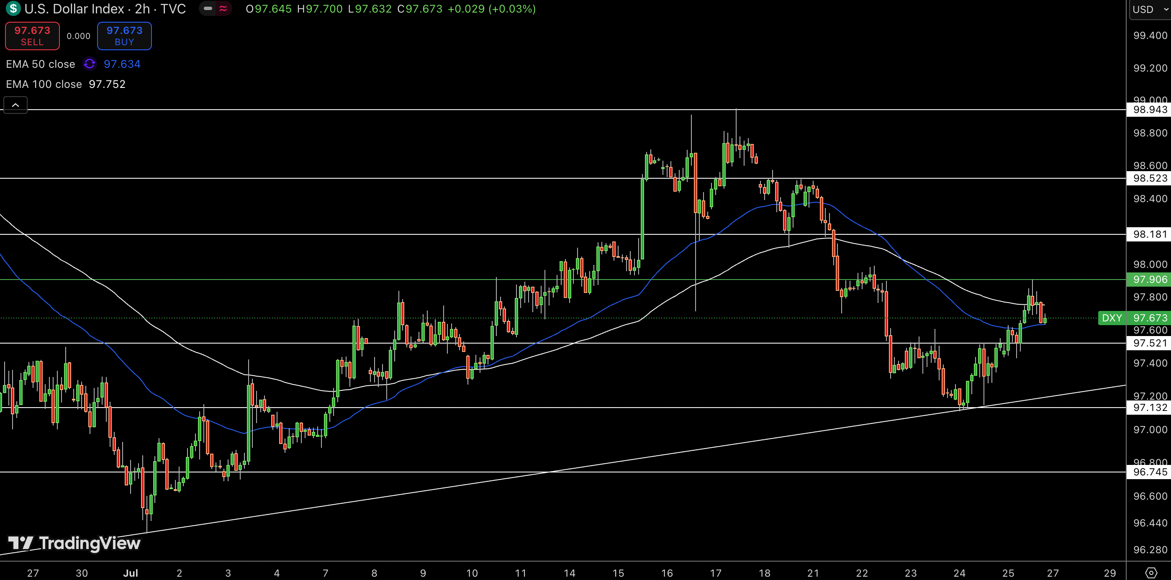Click the green dollar symbol icon
The height and width of the screenshot is (580, 1171).
coord(13,9)
